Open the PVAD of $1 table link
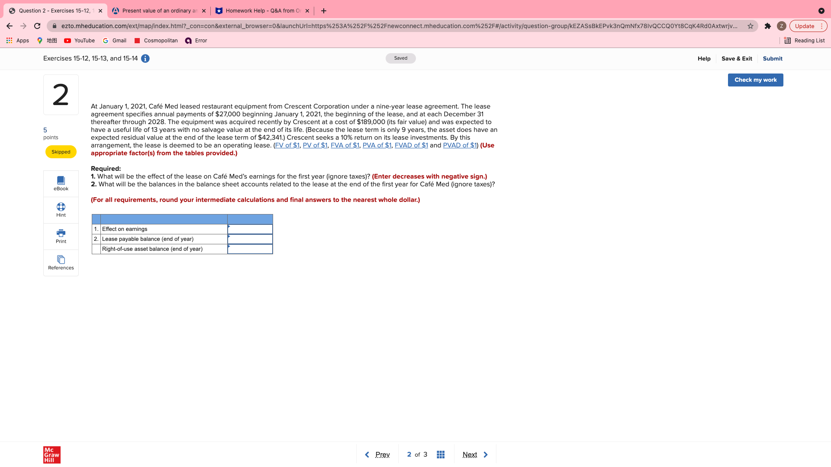The width and height of the screenshot is (831, 467). point(460,145)
